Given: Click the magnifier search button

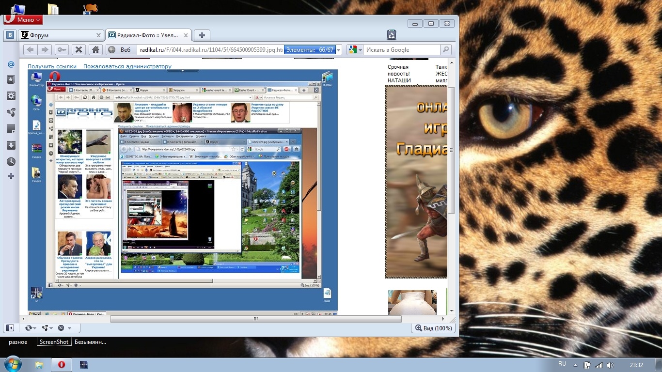Looking at the screenshot, I should point(446,49).
